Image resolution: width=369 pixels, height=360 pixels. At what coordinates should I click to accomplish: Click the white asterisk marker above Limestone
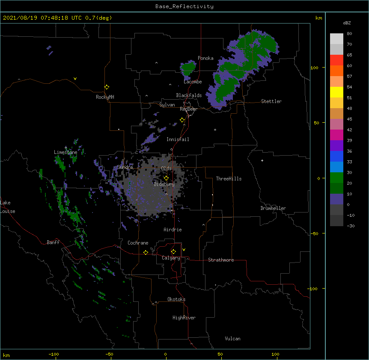click(65, 148)
